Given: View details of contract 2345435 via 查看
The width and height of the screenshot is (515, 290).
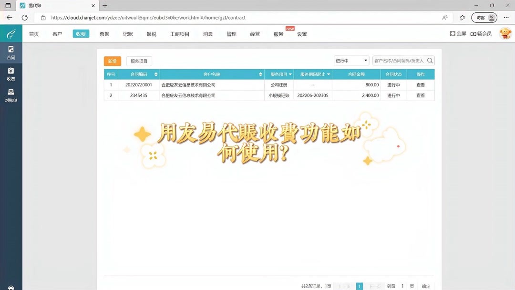Looking at the screenshot, I should (421, 95).
